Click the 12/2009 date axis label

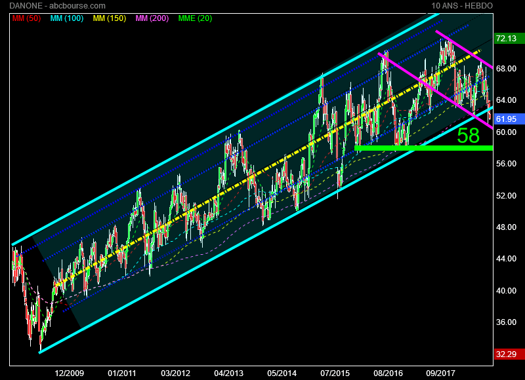[70, 373]
